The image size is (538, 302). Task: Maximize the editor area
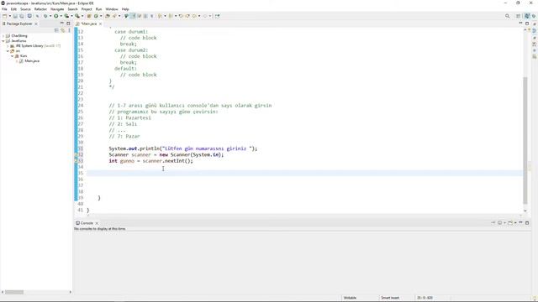[x=527, y=23]
